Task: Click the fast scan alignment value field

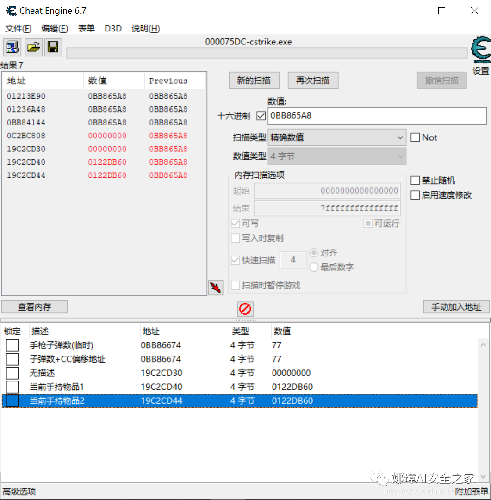Action: (x=293, y=260)
